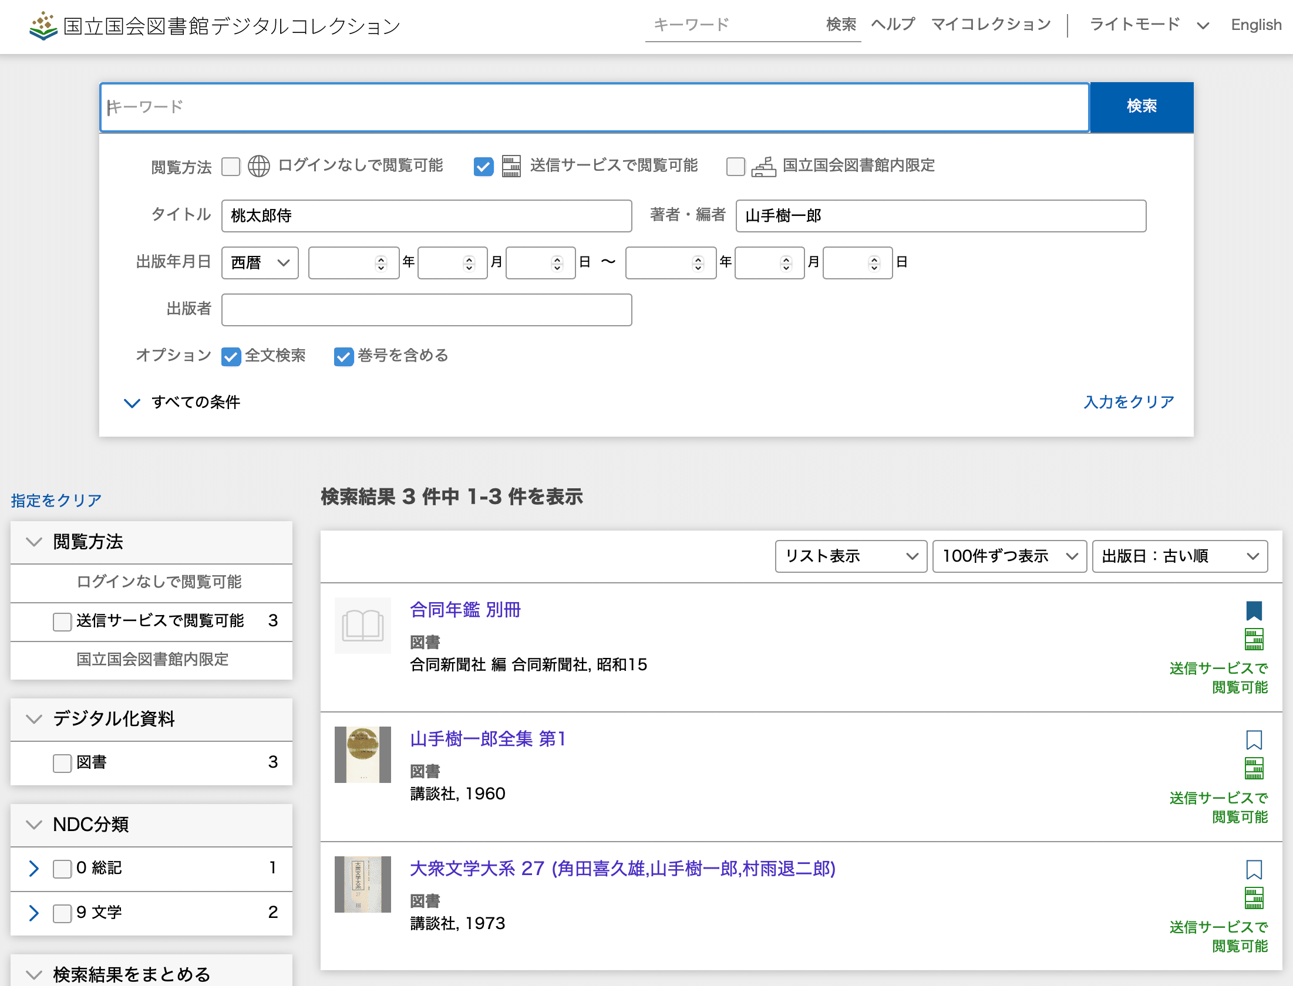
Task: Click the start year stepper field
Action: [x=354, y=263]
